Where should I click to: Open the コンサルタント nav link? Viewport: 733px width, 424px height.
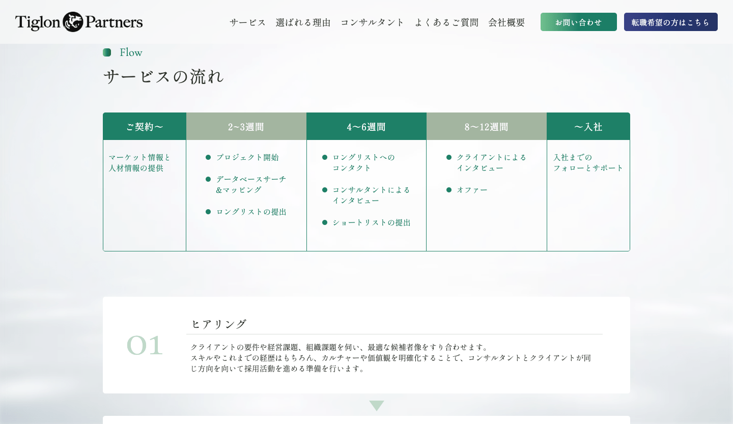coord(372,22)
